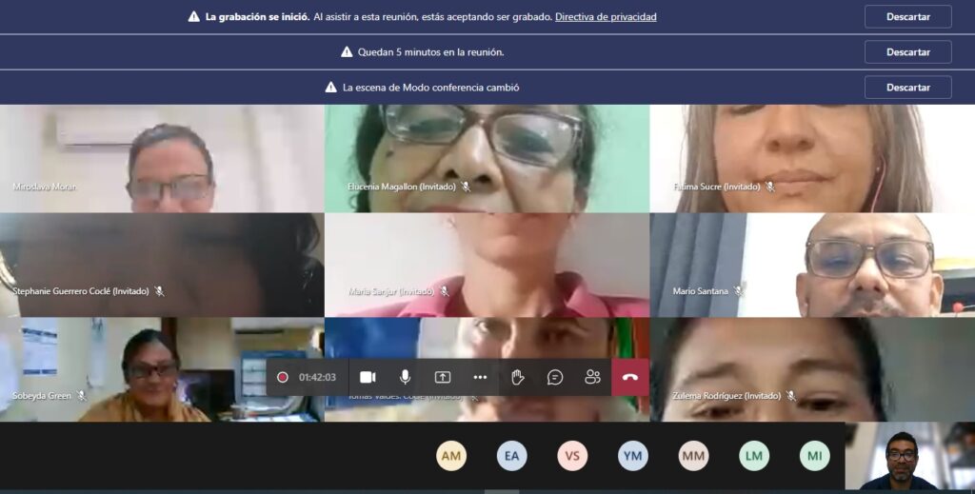Select the MI participant avatar
The width and height of the screenshot is (975, 494).
point(814,456)
